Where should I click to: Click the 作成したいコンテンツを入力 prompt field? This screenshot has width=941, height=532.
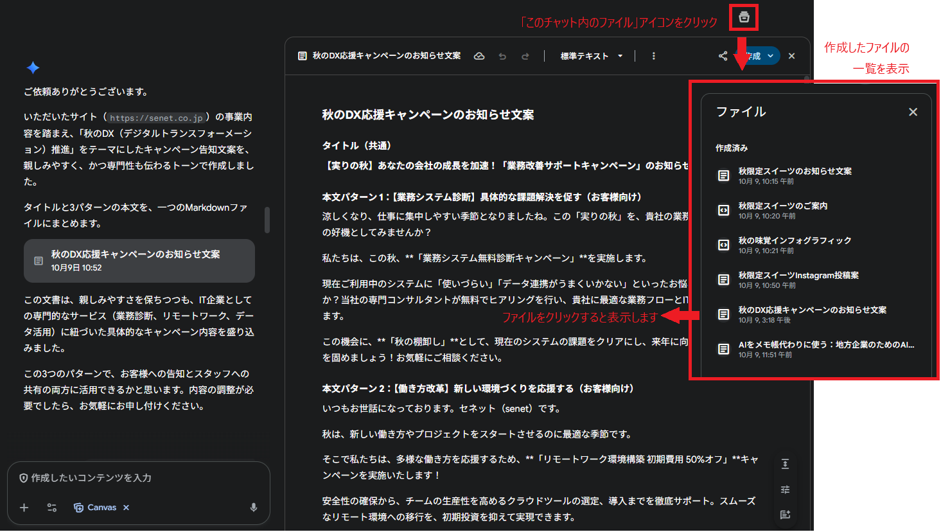tap(138, 478)
